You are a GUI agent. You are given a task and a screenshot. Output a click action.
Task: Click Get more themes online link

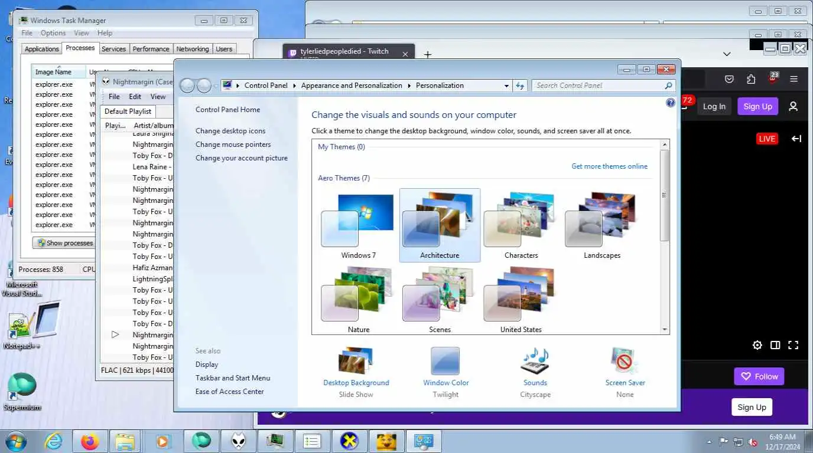[x=609, y=166]
